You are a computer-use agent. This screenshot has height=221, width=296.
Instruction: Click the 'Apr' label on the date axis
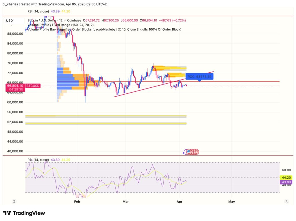tap(180, 202)
